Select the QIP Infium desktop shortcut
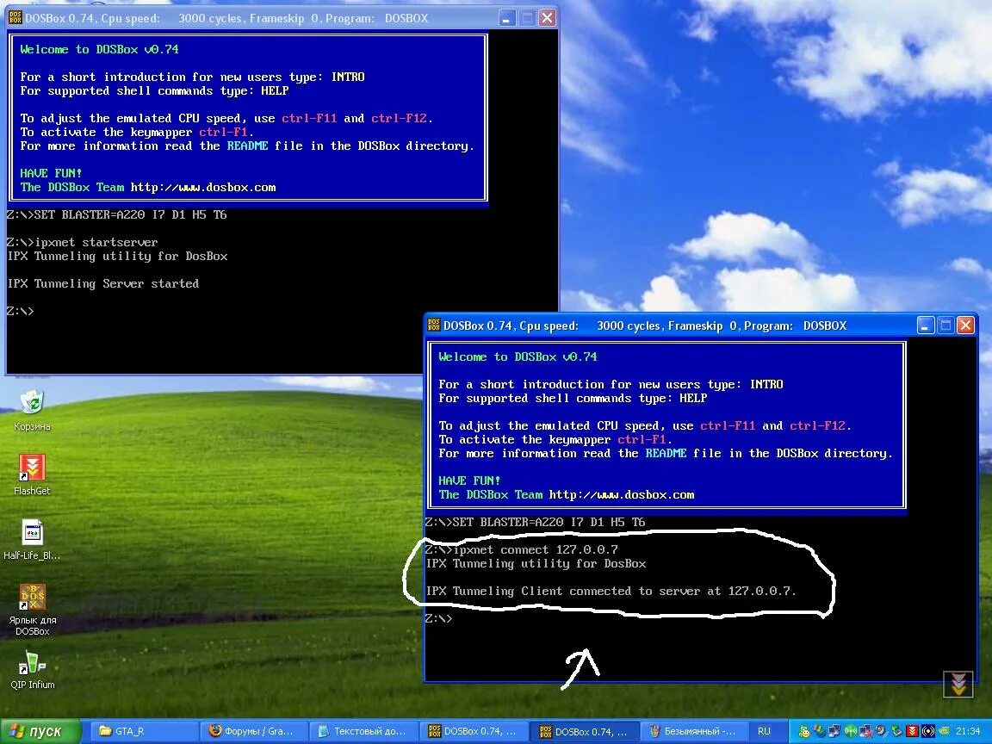 [32, 669]
